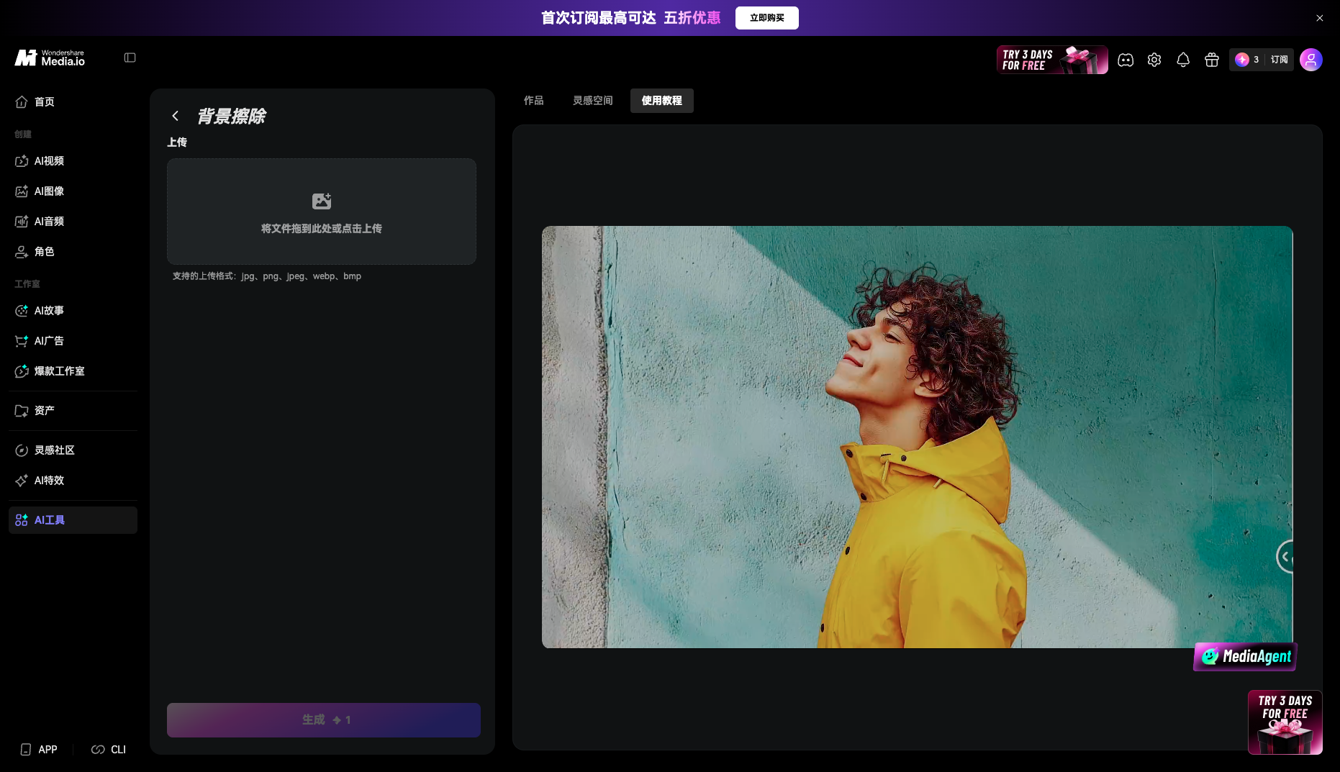This screenshot has width=1340, height=772.
Task: Open the gift rewards icon
Action: (x=1212, y=60)
